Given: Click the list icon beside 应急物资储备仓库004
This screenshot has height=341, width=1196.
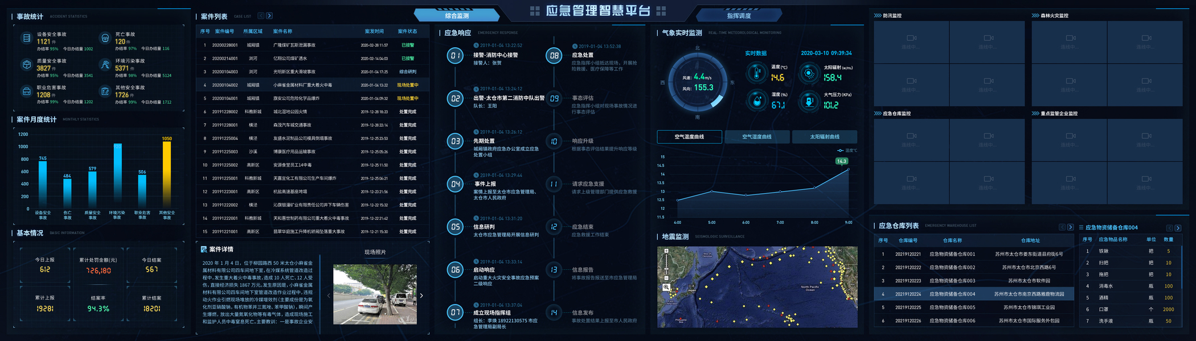Looking at the screenshot, I should point(1081,227).
